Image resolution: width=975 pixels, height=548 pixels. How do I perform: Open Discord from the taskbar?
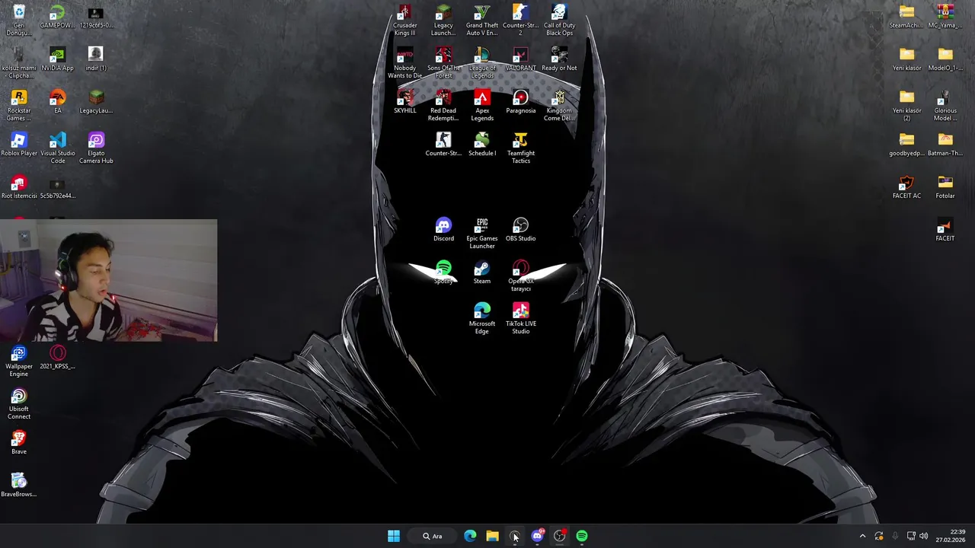[537, 536]
